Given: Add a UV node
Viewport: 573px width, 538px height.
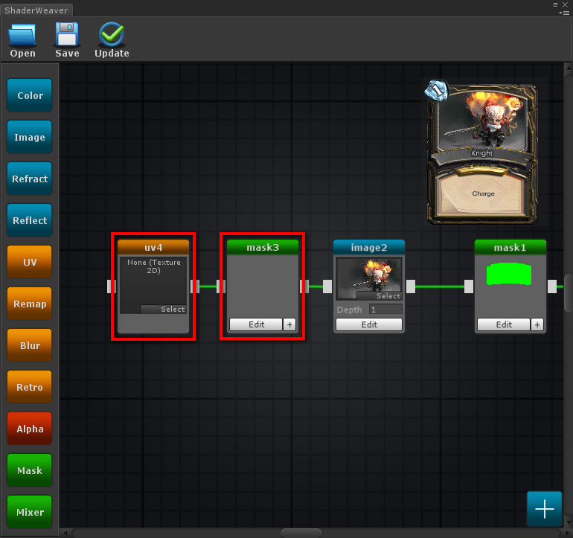Looking at the screenshot, I should tap(30, 262).
